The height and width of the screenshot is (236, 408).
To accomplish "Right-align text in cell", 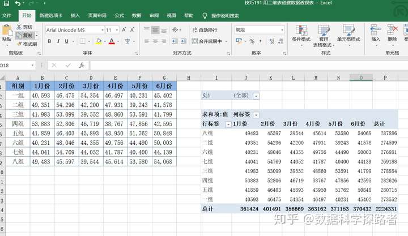I will 164,41.
